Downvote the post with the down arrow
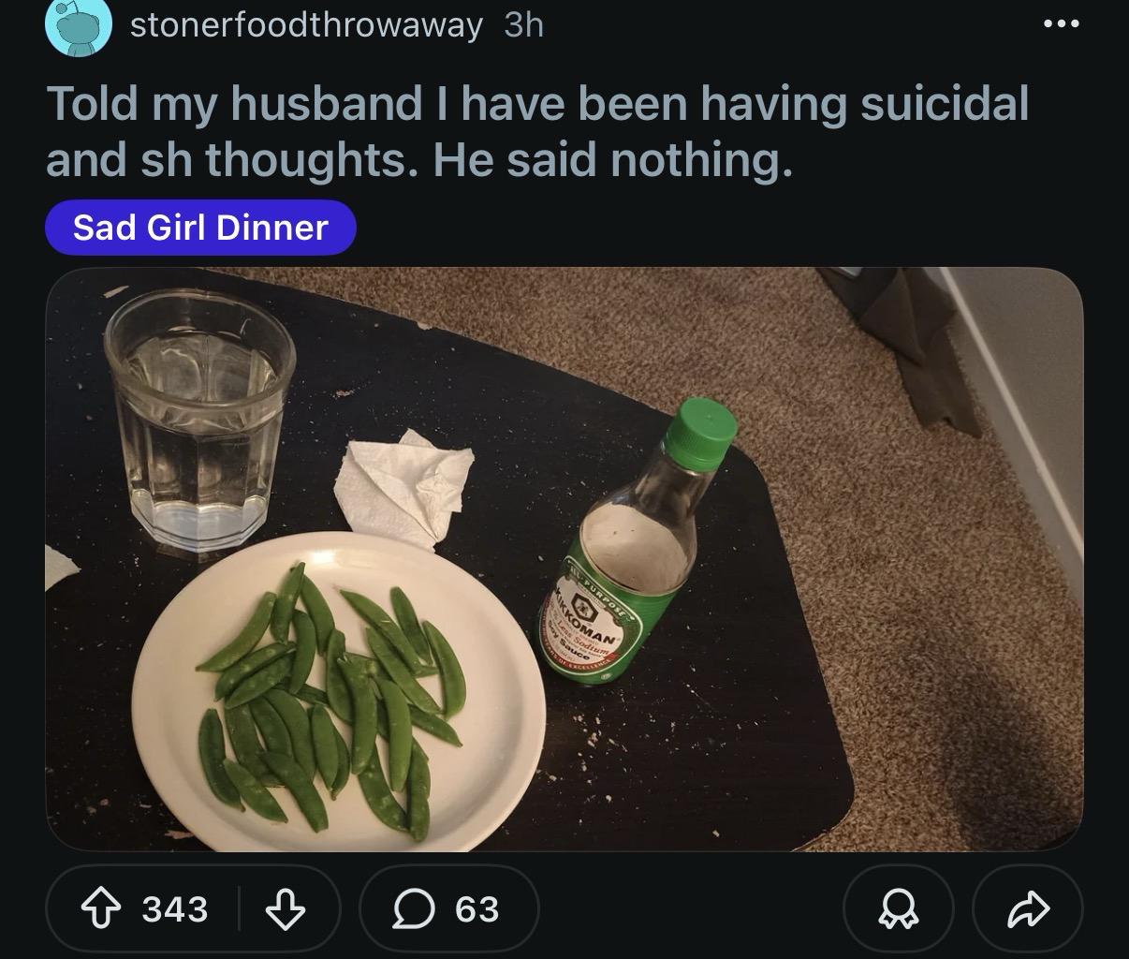1129x959 pixels. (x=286, y=909)
